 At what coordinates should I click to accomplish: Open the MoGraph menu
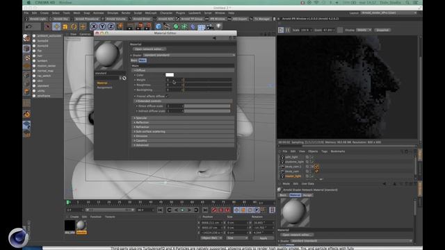point(151,13)
